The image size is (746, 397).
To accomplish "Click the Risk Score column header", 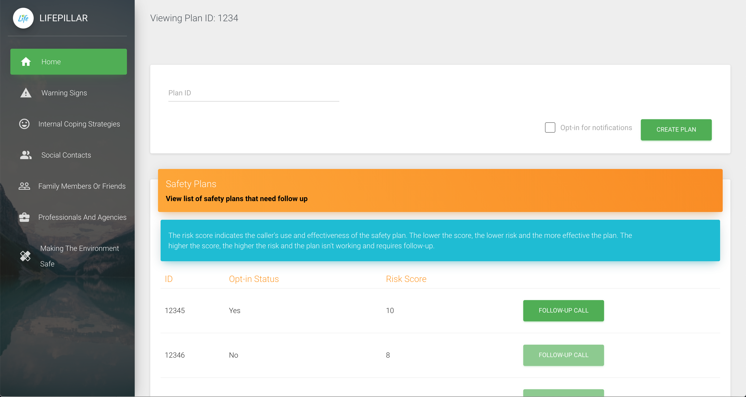I will click(x=406, y=279).
